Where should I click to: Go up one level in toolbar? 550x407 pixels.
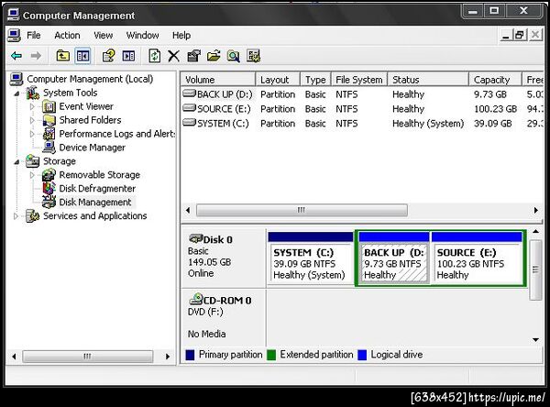pyautogui.click(x=62, y=56)
